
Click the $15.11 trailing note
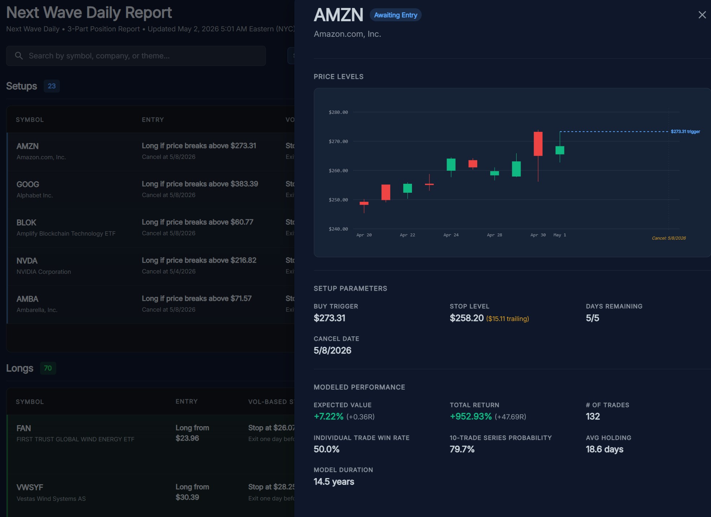(x=508, y=319)
